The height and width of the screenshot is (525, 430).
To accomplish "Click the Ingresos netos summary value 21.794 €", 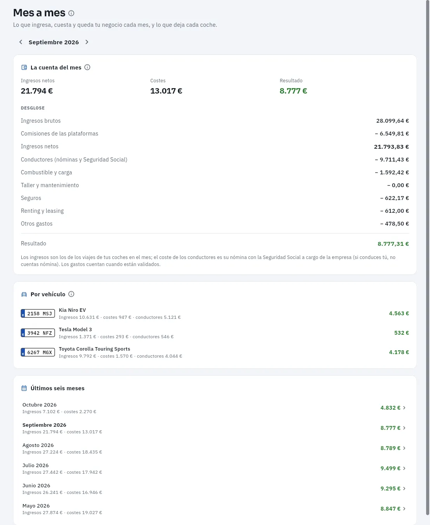I will click(37, 91).
